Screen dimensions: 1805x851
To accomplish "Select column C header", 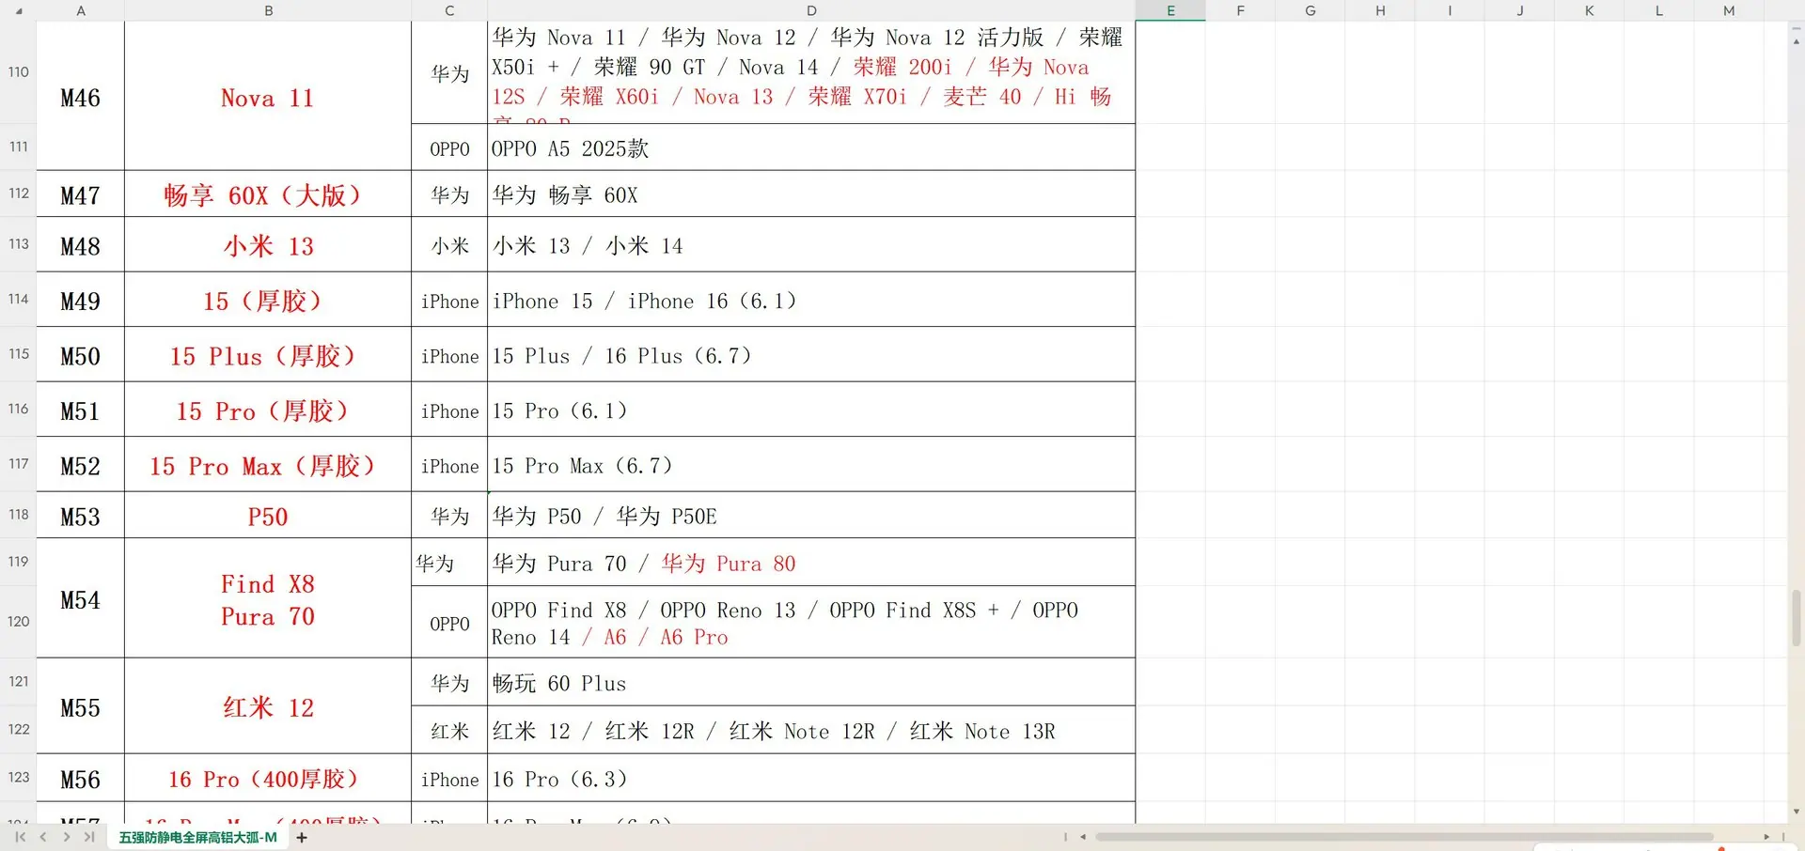I will (x=449, y=11).
